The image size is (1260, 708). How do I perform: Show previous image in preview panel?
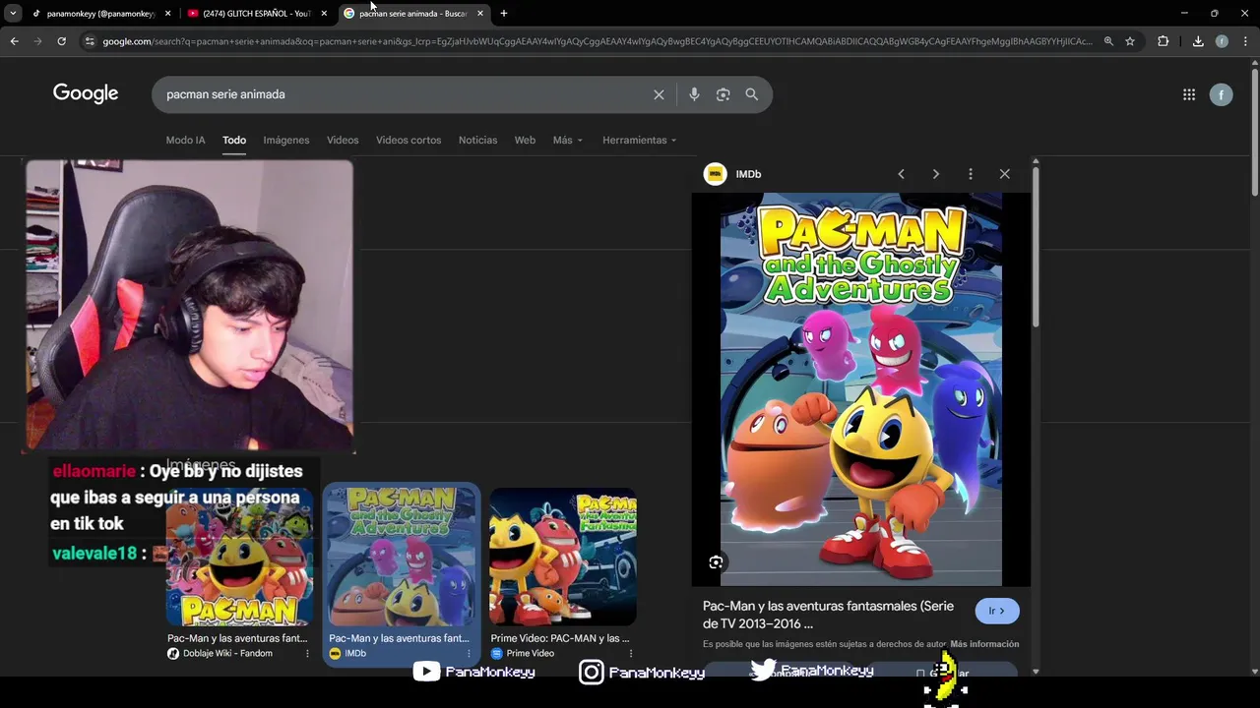pyautogui.click(x=901, y=174)
